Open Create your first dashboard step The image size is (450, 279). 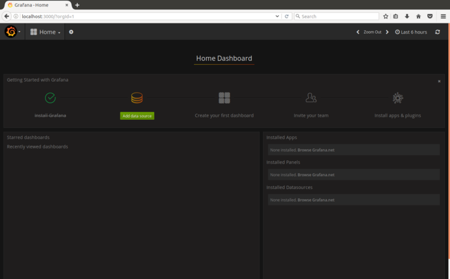click(224, 115)
